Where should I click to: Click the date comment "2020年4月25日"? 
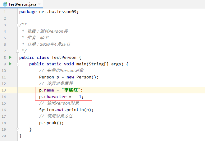(x=55, y=44)
